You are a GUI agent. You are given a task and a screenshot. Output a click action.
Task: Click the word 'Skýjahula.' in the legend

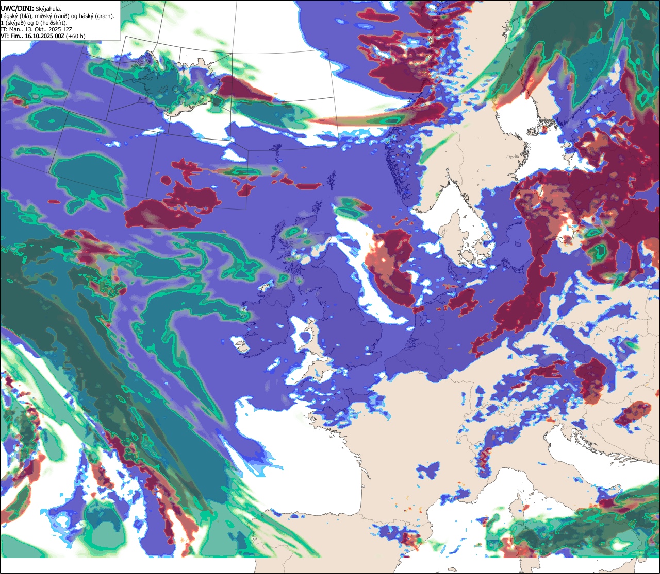(48, 9)
